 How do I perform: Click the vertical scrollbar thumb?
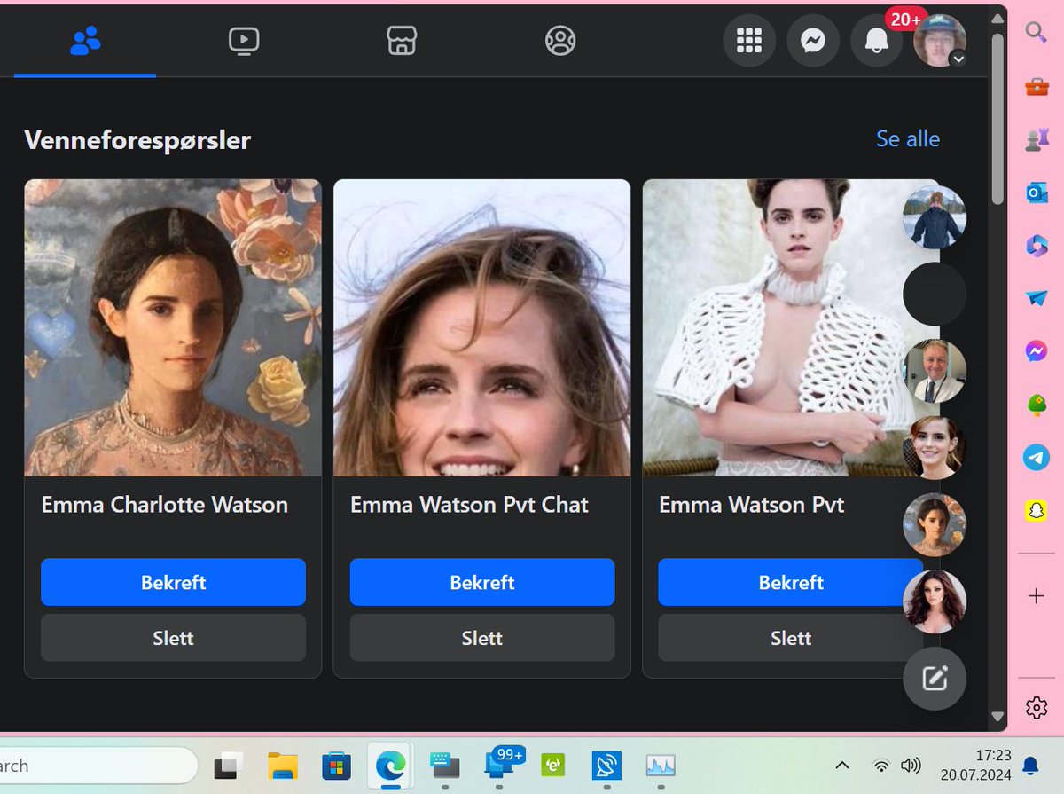tap(997, 118)
